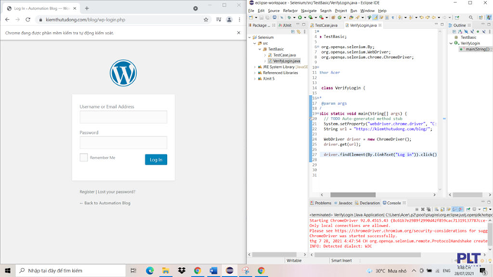Toggle Show Console on Standard Out icon
493x277 pixels.
(x=455, y=209)
